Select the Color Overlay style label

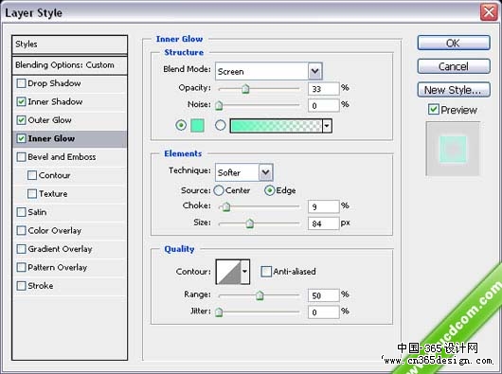click(x=54, y=231)
